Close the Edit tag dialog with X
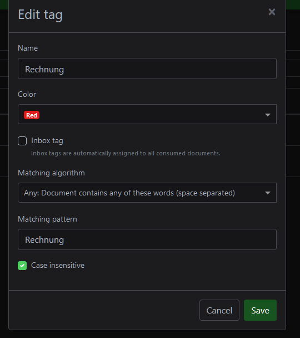The image size is (300, 338). 272,12
